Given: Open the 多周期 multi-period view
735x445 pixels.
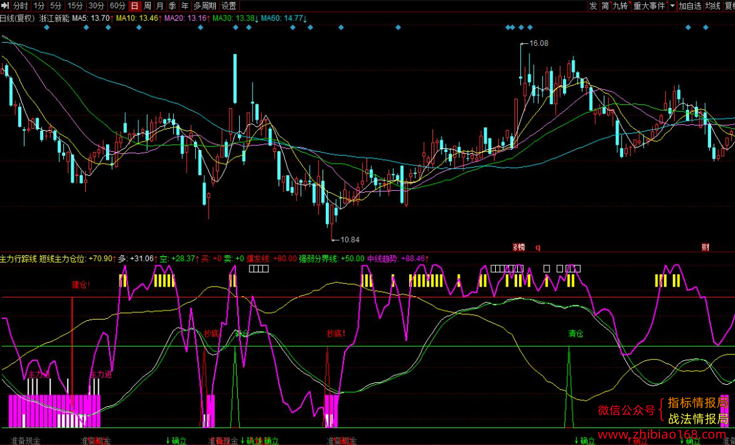Looking at the screenshot, I should 205,6.
